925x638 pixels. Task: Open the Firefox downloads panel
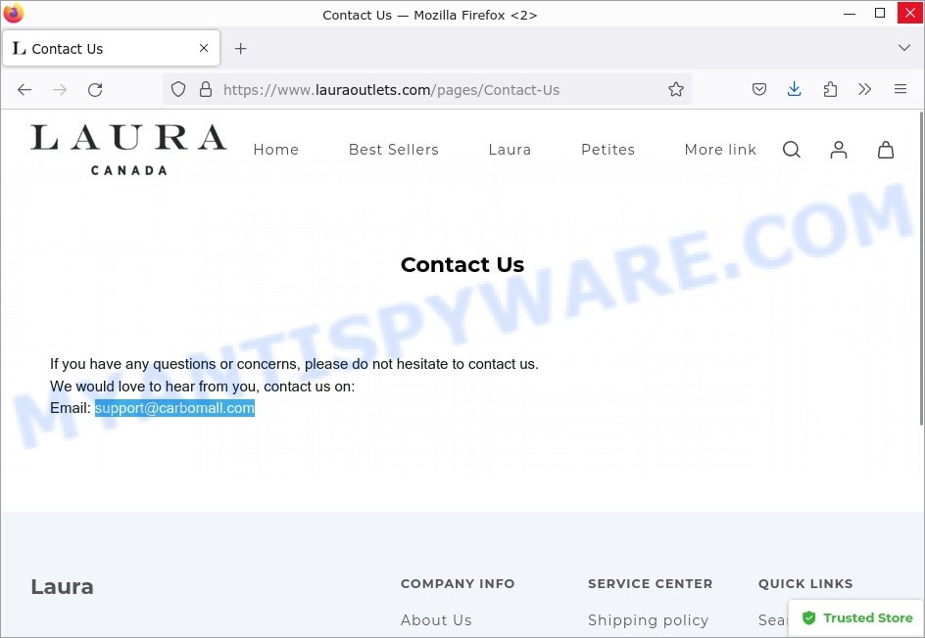coord(794,90)
